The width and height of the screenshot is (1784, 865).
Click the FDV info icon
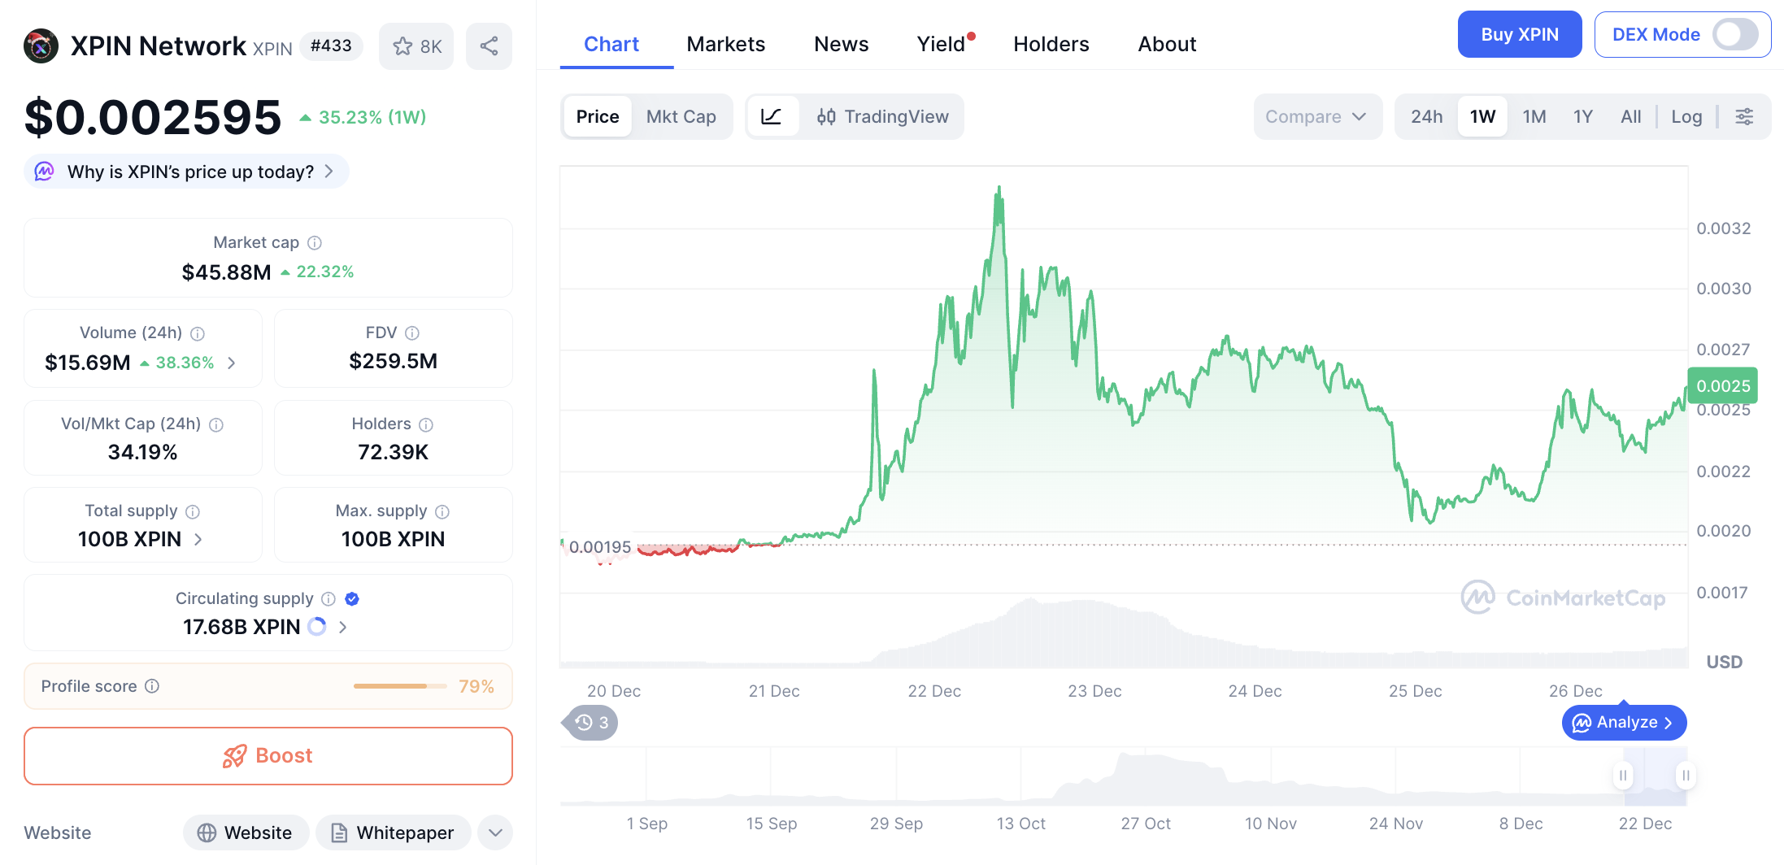coord(412,333)
